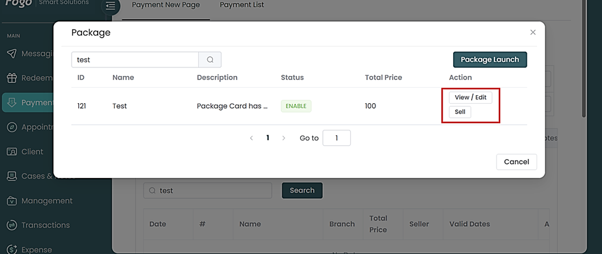Screen dimensions: 602x254
Task: Click the Redeem gift icon in sidebar
Action: pos(11,78)
